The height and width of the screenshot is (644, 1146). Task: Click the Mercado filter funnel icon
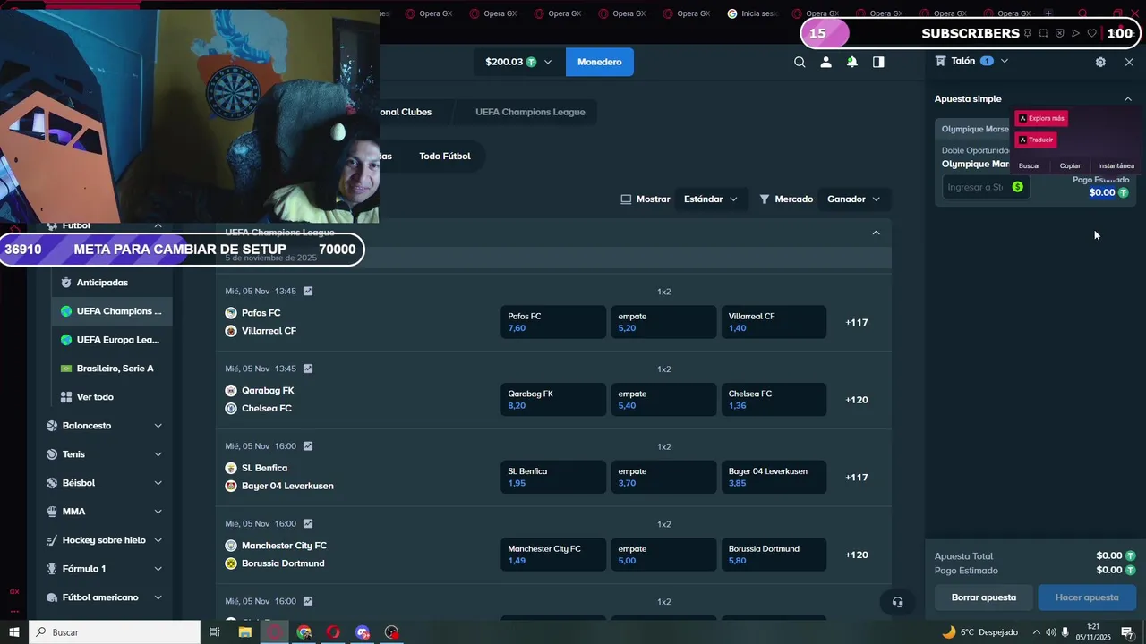click(765, 199)
